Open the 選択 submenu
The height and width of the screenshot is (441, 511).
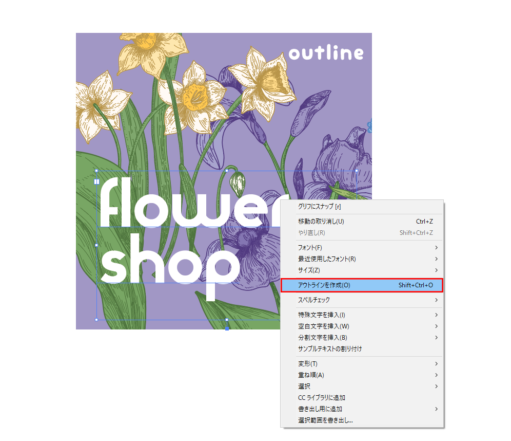tap(362, 387)
